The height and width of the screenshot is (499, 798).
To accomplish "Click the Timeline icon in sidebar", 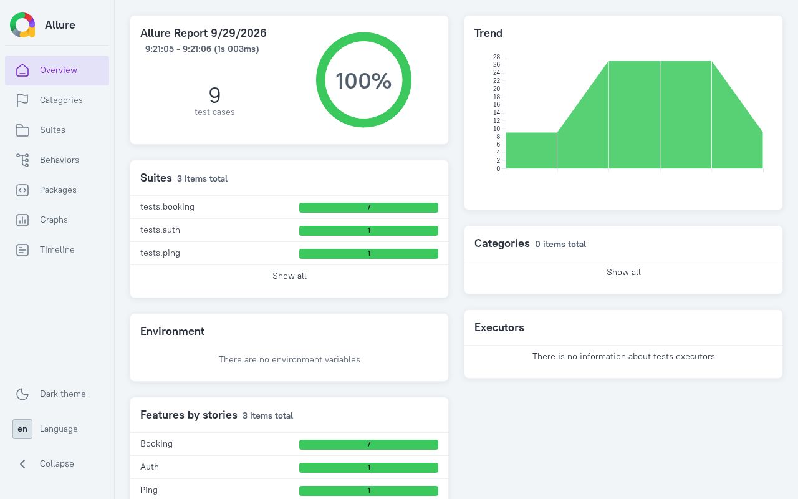I will [22, 249].
